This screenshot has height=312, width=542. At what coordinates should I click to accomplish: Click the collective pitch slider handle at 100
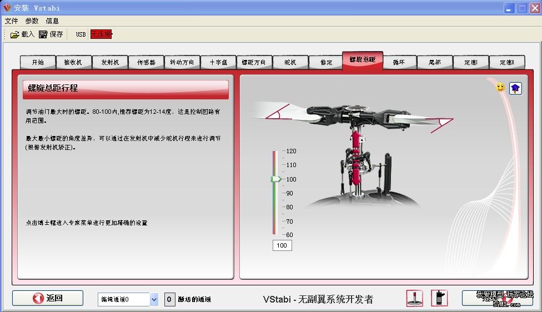tap(276, 179)
